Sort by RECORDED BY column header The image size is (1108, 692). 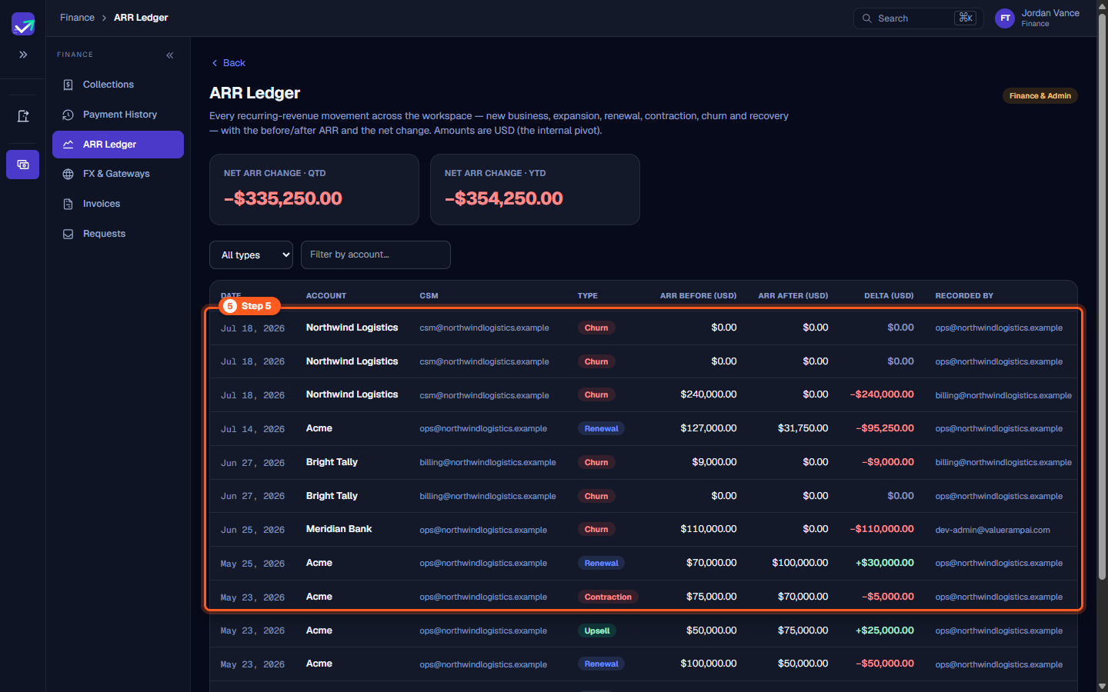click(964, 296)
